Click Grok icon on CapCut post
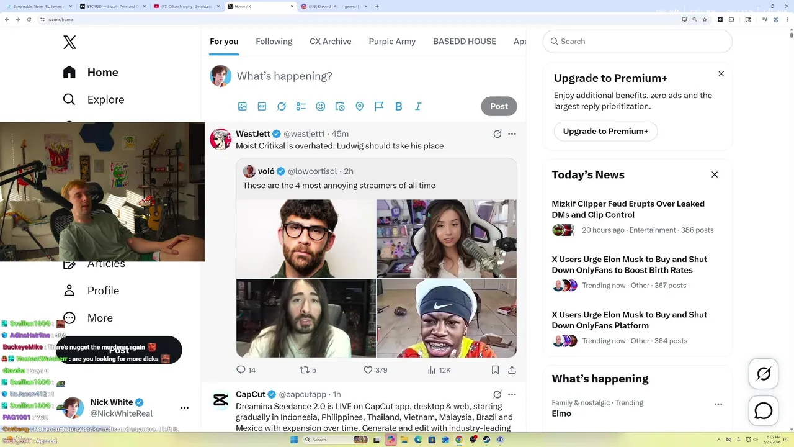This screenshot has width=794, height=447. pos(497,394)
